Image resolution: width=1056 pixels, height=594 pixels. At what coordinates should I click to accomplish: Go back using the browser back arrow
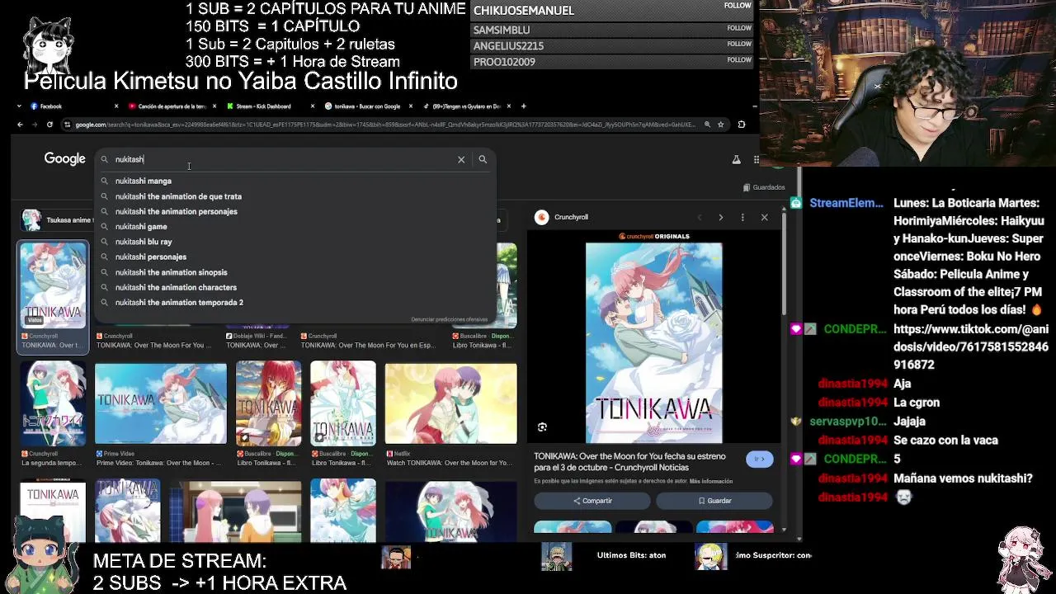[20, 125]
